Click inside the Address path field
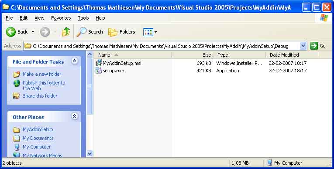This screenshot has width=334, height=169. (x=165, y=46)
